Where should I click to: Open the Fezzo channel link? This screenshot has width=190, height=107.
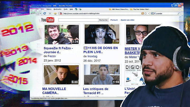click(52, 56)
